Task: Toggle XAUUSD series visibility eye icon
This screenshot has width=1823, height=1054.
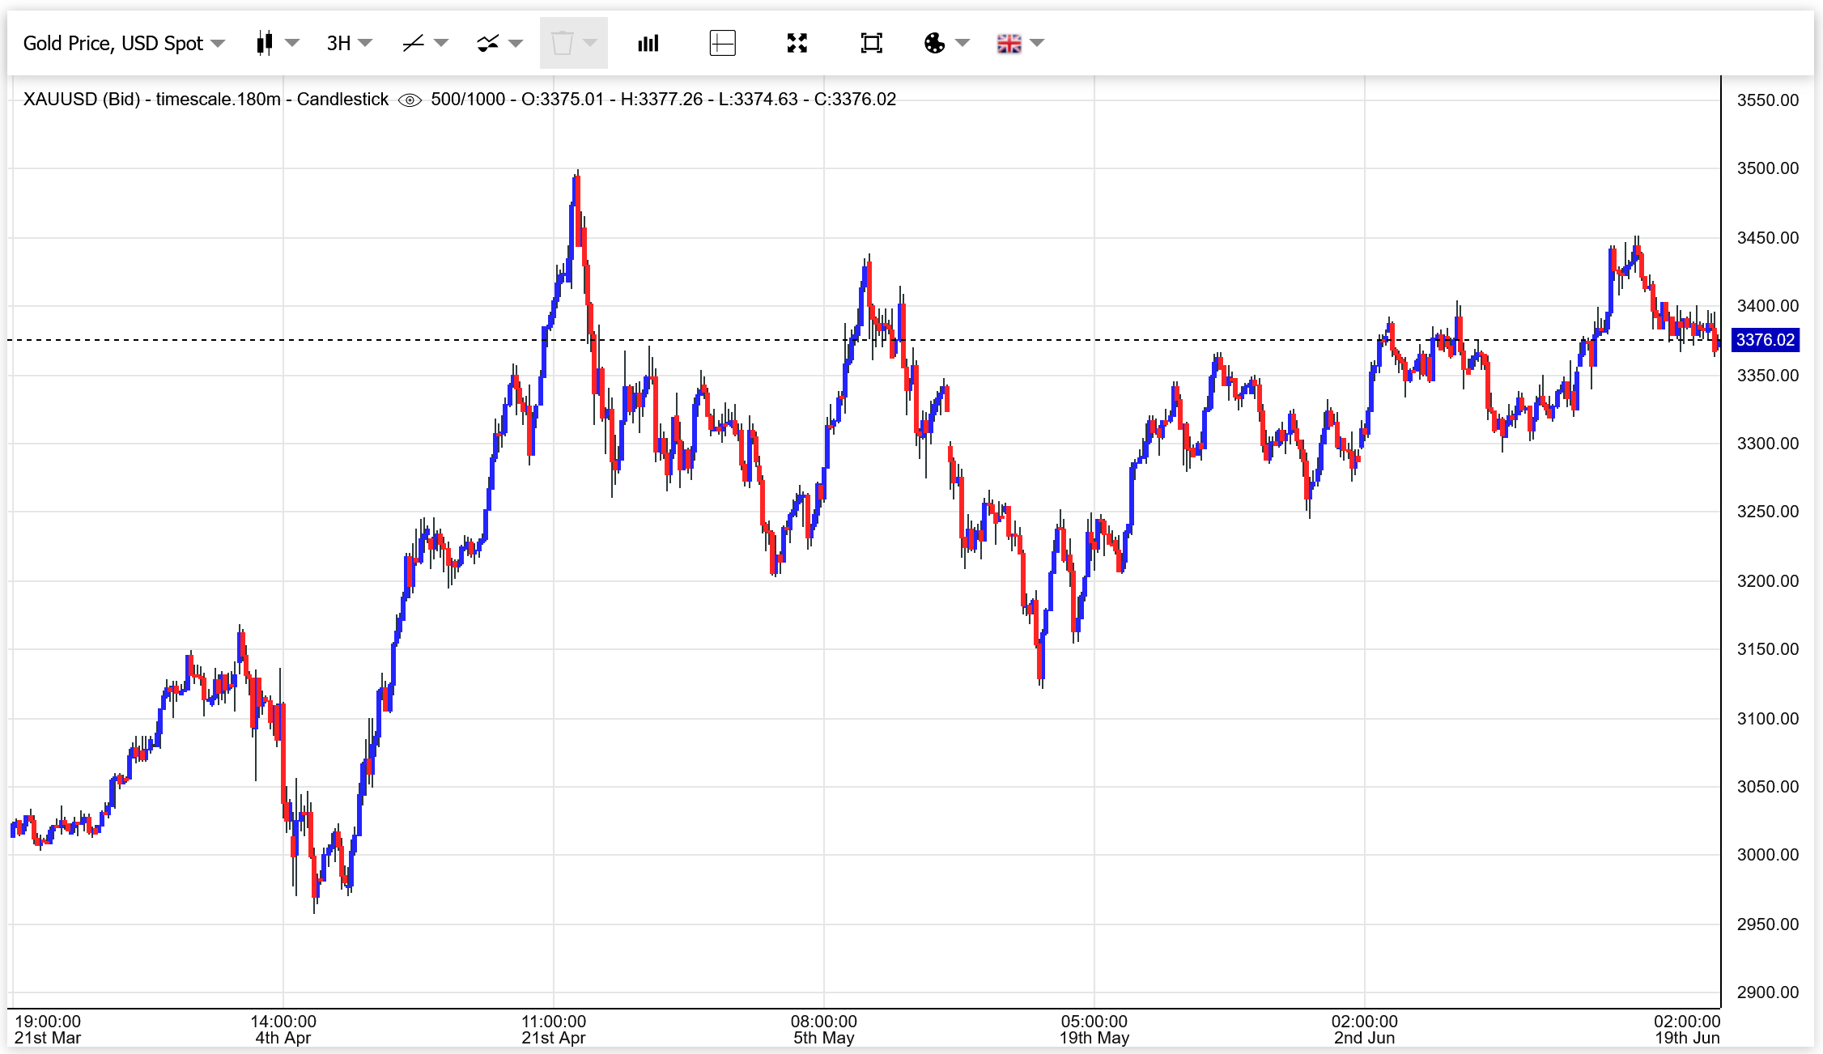Action: [410, 100]
